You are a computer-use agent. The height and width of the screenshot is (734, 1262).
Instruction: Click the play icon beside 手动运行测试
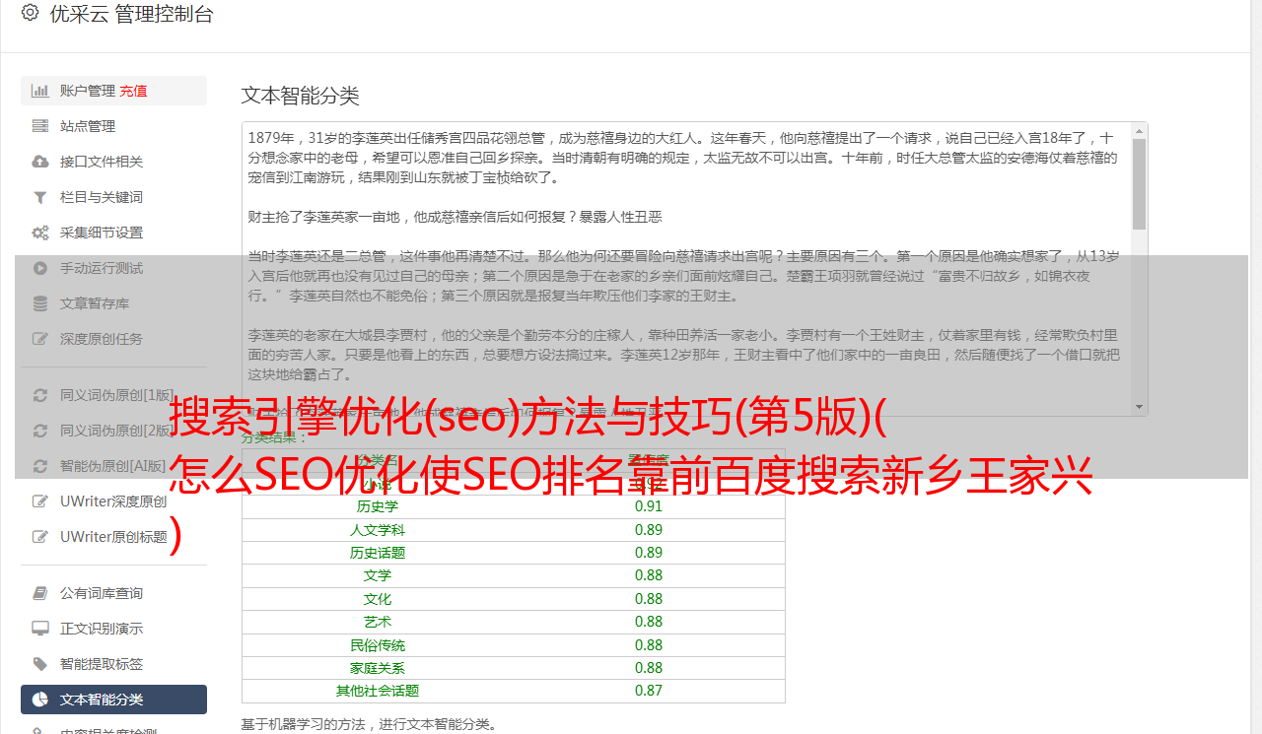click(x=40, y=268)
